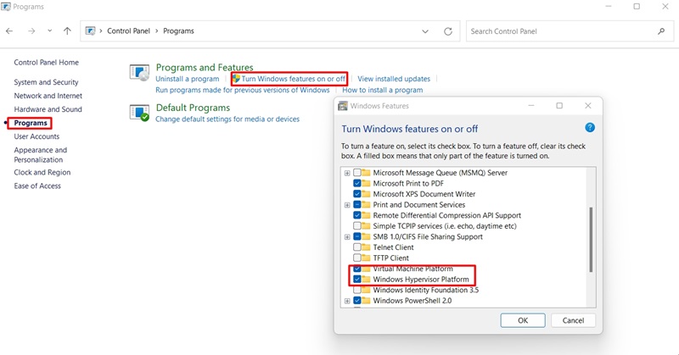Image resolution: width=679 pixels, height=355 pixels.
Task: Click the Windows Features dialog help icon
Action: [x=590, y=128]
